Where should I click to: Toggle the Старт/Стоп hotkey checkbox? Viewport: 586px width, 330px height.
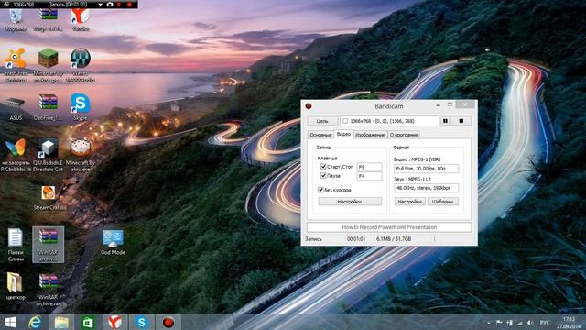coord(323,167)
